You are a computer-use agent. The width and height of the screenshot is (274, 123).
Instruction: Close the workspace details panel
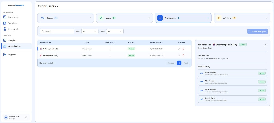pos(265,45)
